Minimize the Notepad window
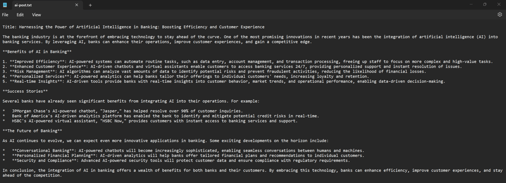The height and width of the screenshot is (183, 506). [471, 4]
